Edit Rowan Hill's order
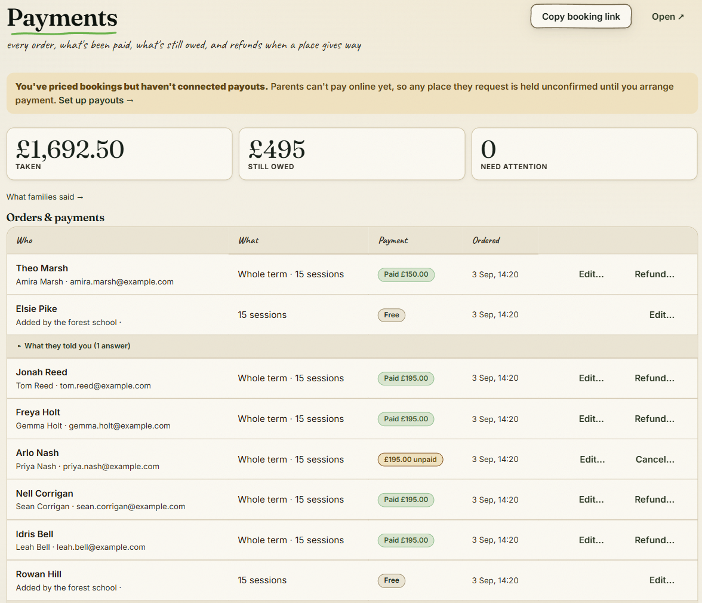This screenshot has width=702, height=603. coord(661,580)
